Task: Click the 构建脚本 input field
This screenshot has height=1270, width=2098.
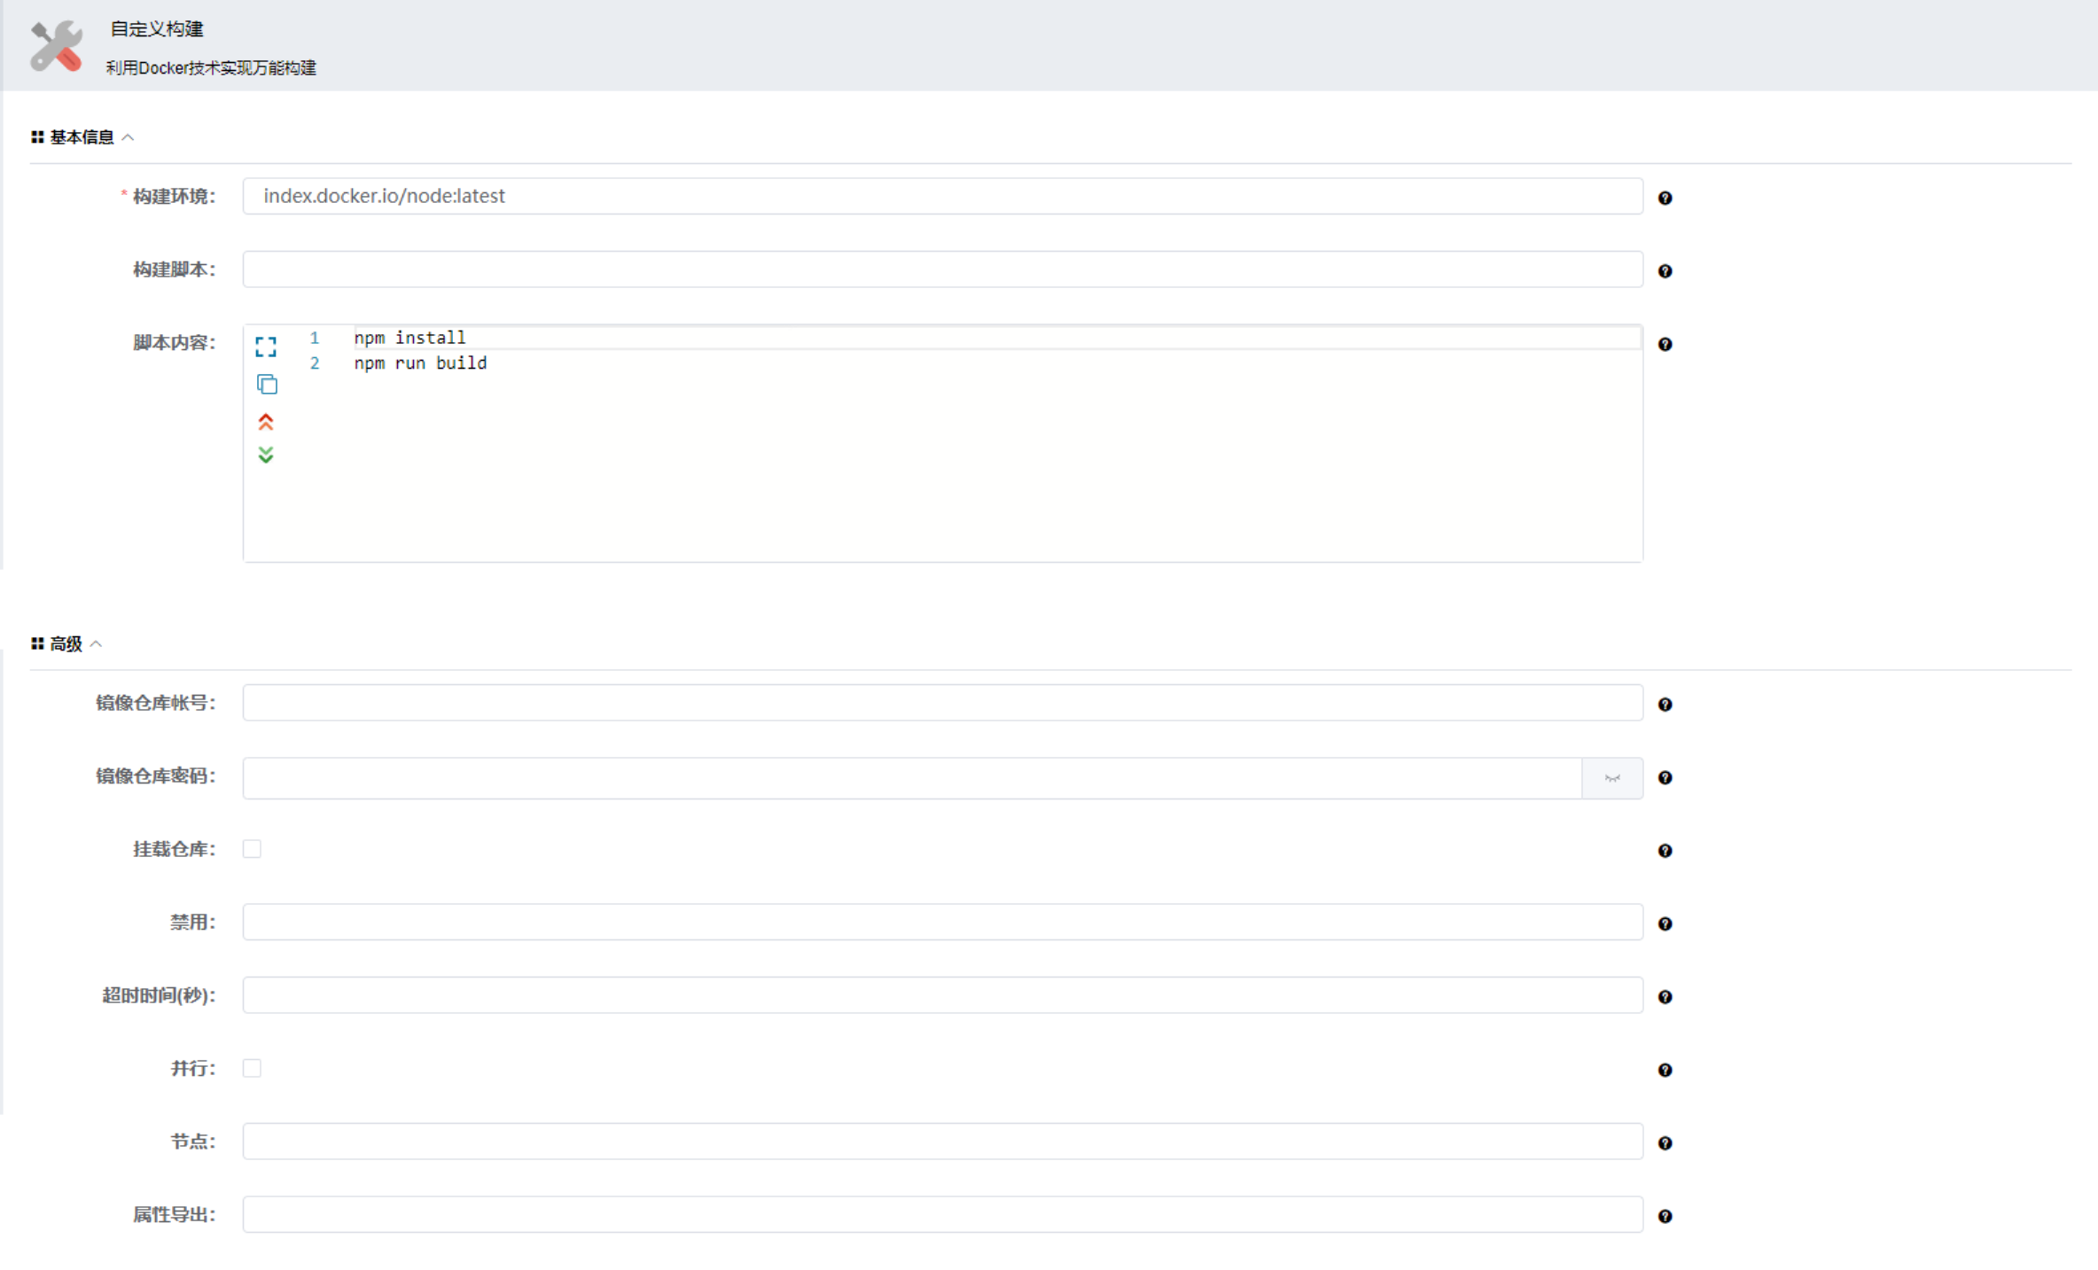Action: pyautogui.click(x=941, y=269)
